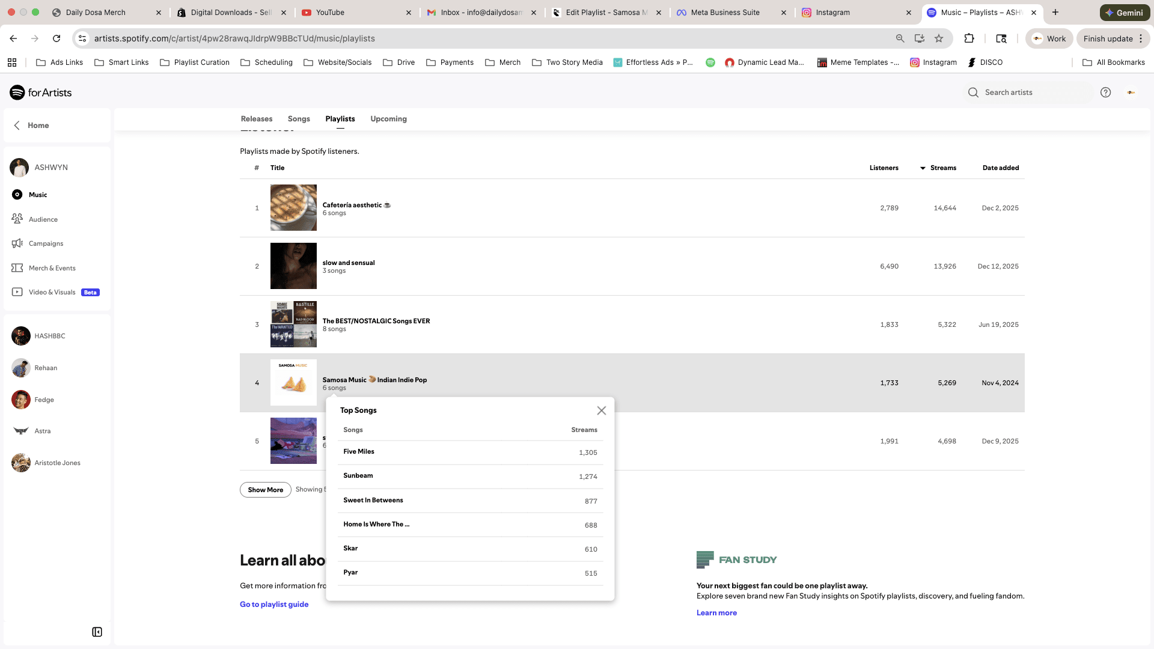Click the Campaigns megaphone icon

(17, 243)
